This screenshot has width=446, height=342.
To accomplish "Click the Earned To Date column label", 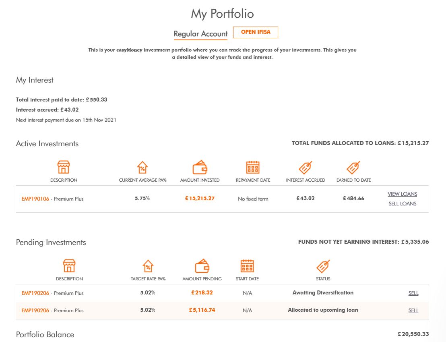I will [353, 180].
